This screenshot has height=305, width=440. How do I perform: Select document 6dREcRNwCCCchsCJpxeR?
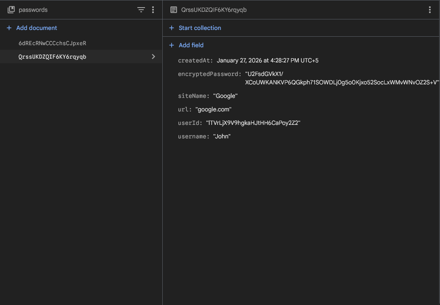tap(52, 43)
